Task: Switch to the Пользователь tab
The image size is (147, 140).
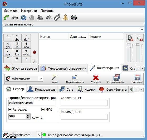Action: pyautogui.click(x=42, y=90)
